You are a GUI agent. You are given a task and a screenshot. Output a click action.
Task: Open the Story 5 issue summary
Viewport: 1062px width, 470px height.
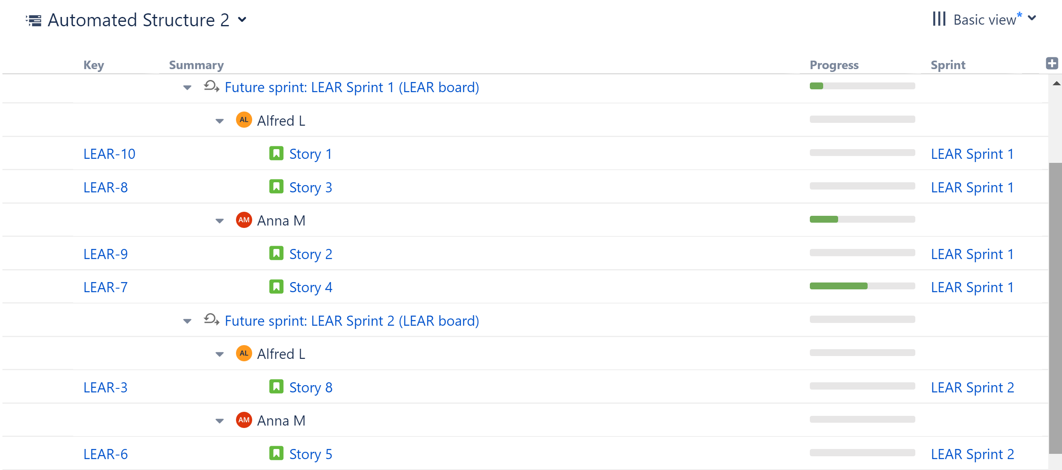[311, 453]
